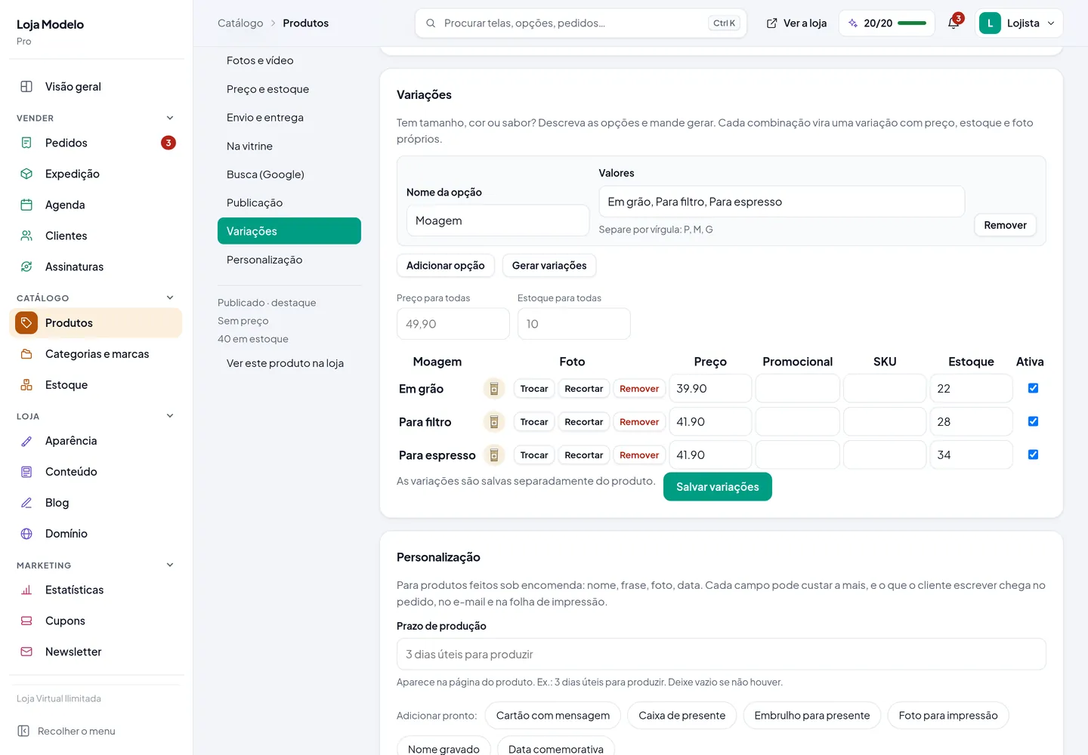Image resolution: width=1088 pixels, height=755 pixels.
Task: Click the Conteúdo page icon
Action: coord(26,472)
